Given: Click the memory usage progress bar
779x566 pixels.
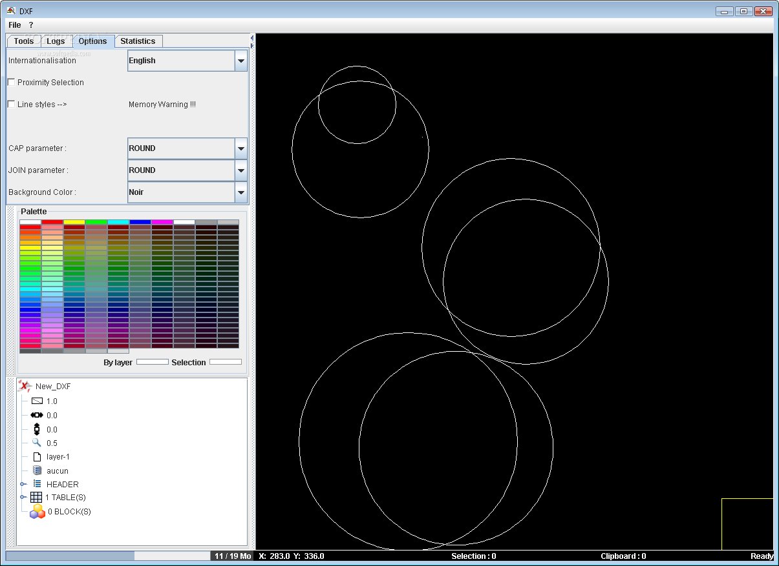Looking at the screenshot, I should [108, 556].
